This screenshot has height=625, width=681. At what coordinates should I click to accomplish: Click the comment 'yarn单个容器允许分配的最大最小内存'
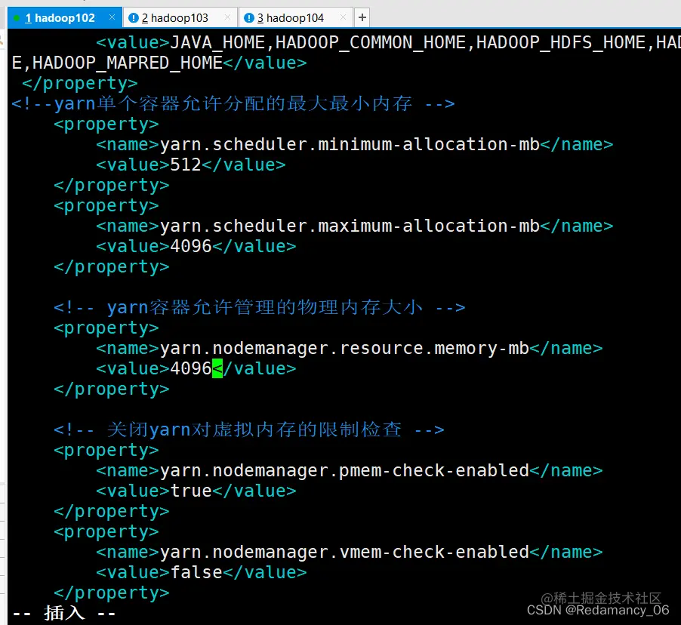click(233, 103)
